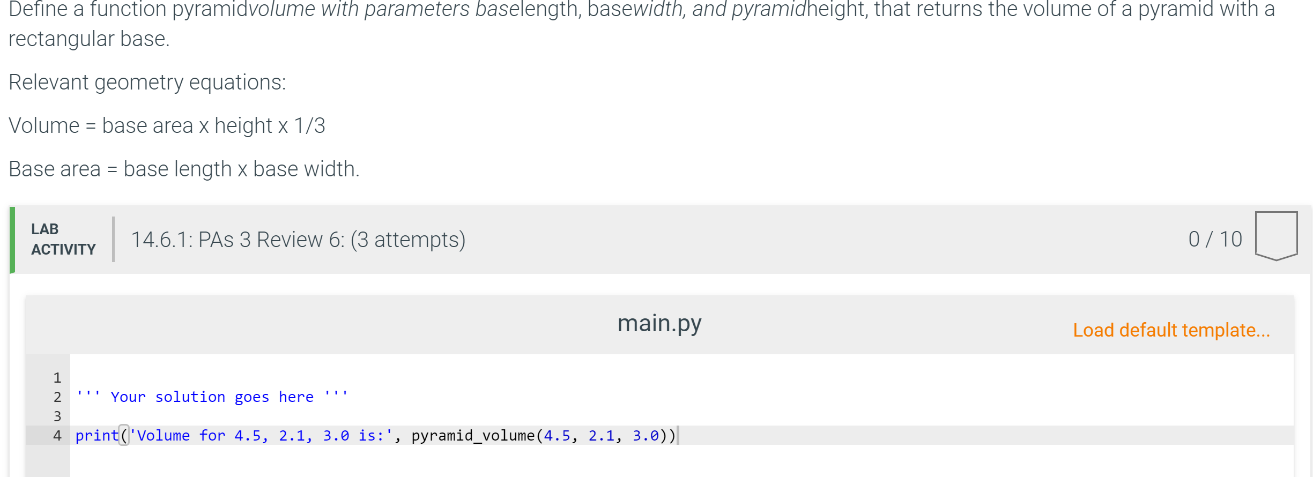1313x477 pixels.
Task: Click the LAB ACTIVITY label
Action: pyautogui.click(x=63, y=239)
